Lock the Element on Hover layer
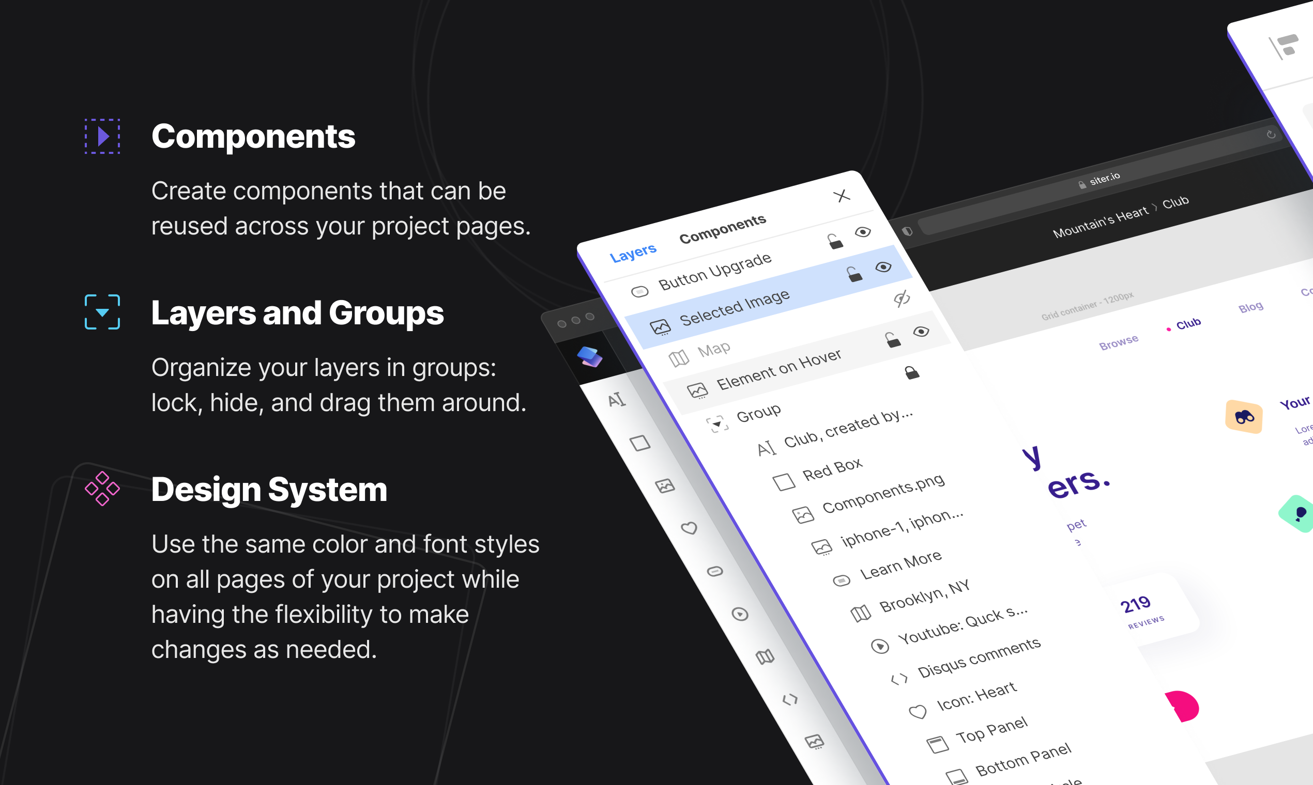The width and height of the screenshot is (1313, 785). 893,340
